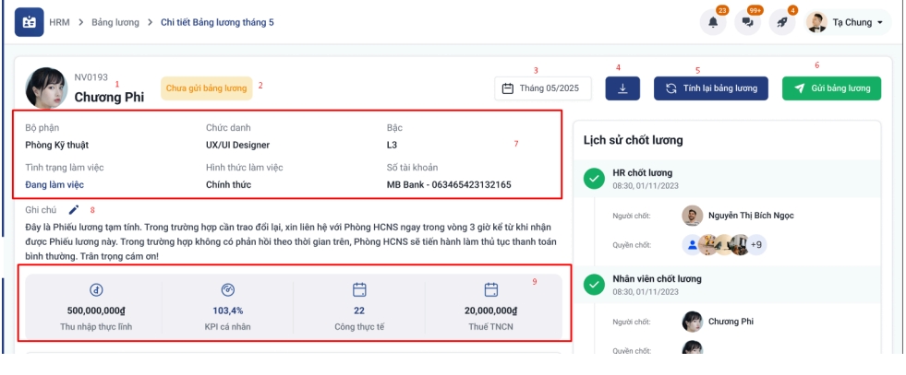This screenshot has width=906, height=375.
Task: Open the Tháng 05/2025 month picker
Action: [542, 88]
